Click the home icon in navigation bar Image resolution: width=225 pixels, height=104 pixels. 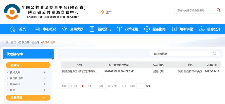pyautogui.click(x=13, y=29)
